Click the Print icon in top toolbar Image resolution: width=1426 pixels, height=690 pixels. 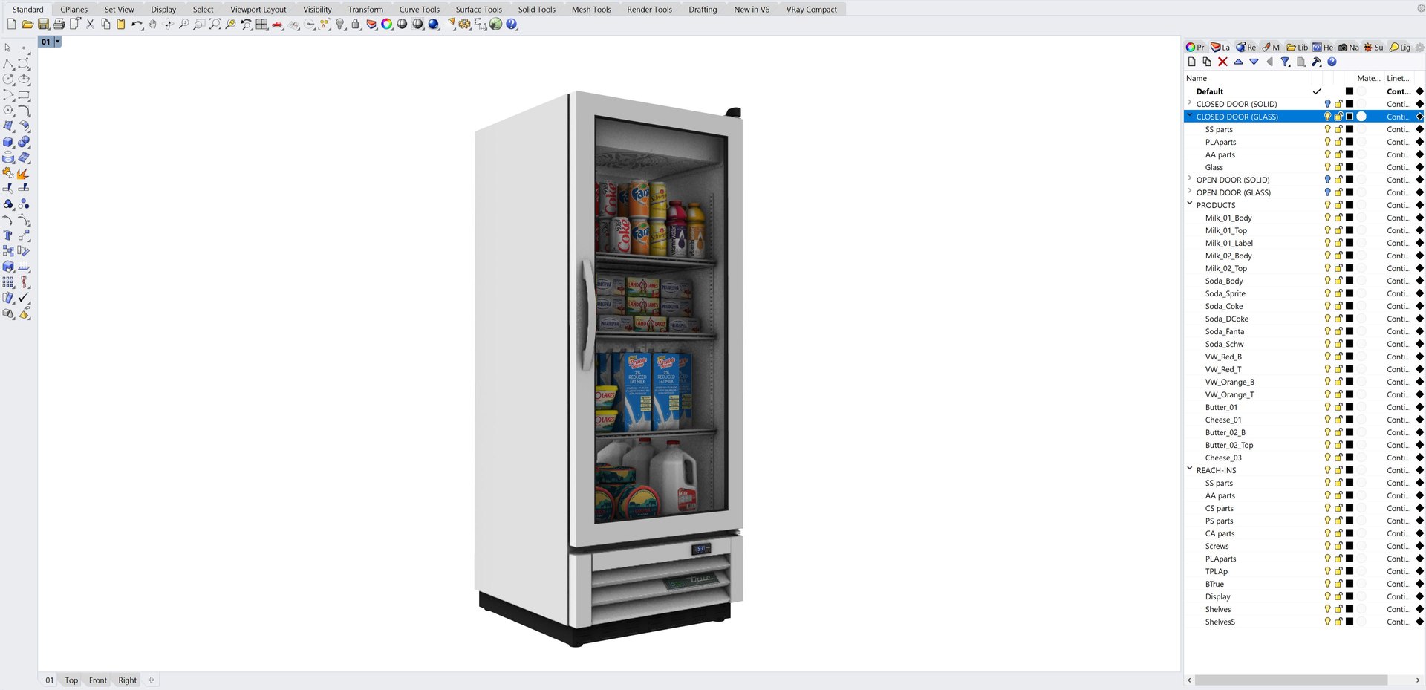tap(59, 25)
